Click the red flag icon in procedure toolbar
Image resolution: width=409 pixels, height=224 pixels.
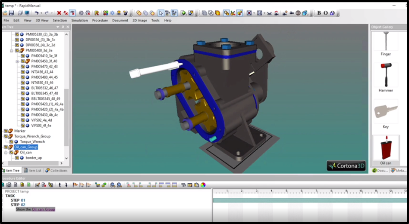click(75, 185)
